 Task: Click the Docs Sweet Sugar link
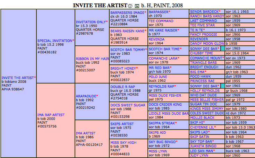128,105
